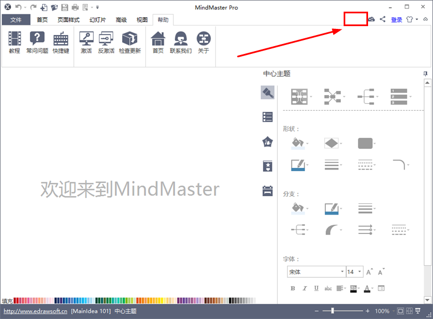Click the zoom out minus button
The height and width of the screenshot is (319, 433).
316,311
